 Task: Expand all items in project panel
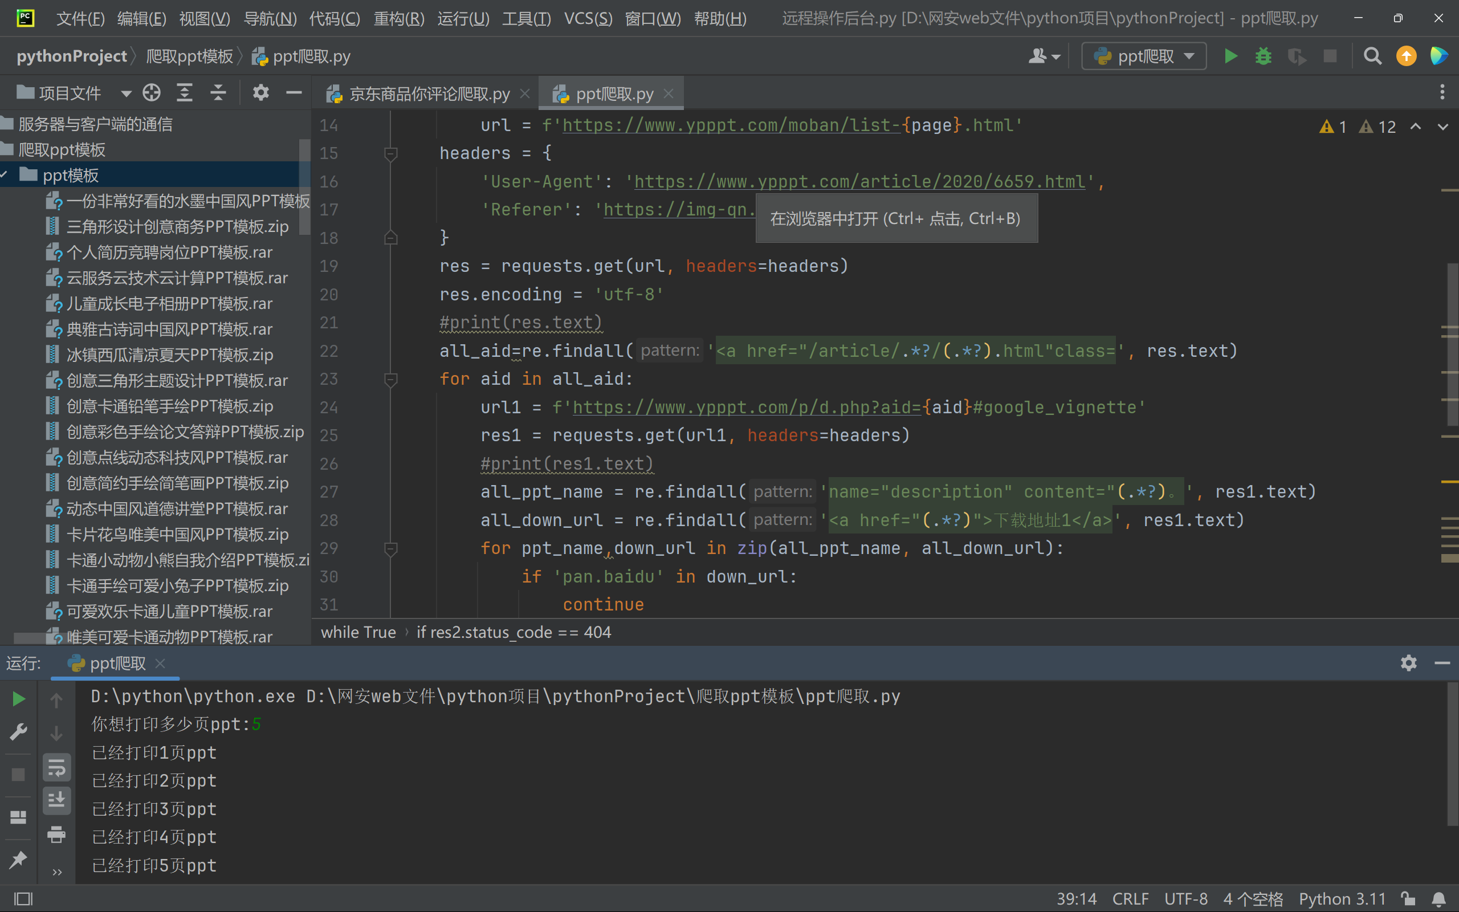coord(185,93)
